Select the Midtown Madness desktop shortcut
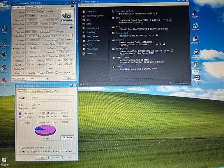This screenshot has height=168, width=224. 196,54
